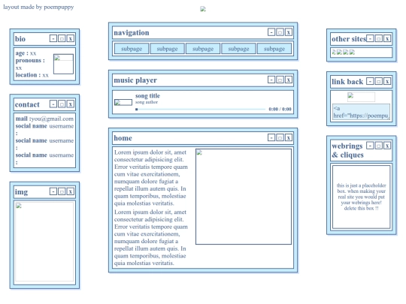The height and width of the screenshot is (304, 406).
Task: Click the 0:00 / 0:00 time display
Action: coord(280,109)
